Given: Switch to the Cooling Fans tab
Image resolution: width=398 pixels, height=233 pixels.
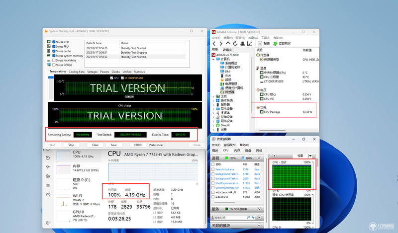Looking at the screenshot, I should tap(77, 72).
